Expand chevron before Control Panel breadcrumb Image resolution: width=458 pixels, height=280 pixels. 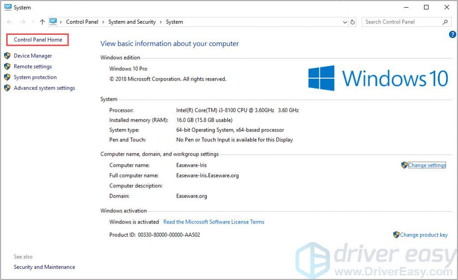coord(61,22)
